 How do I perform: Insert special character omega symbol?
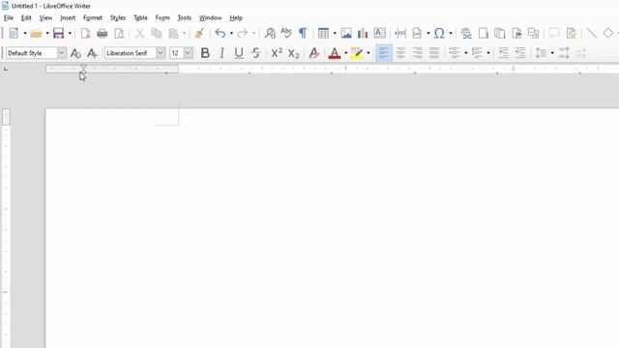439,33
